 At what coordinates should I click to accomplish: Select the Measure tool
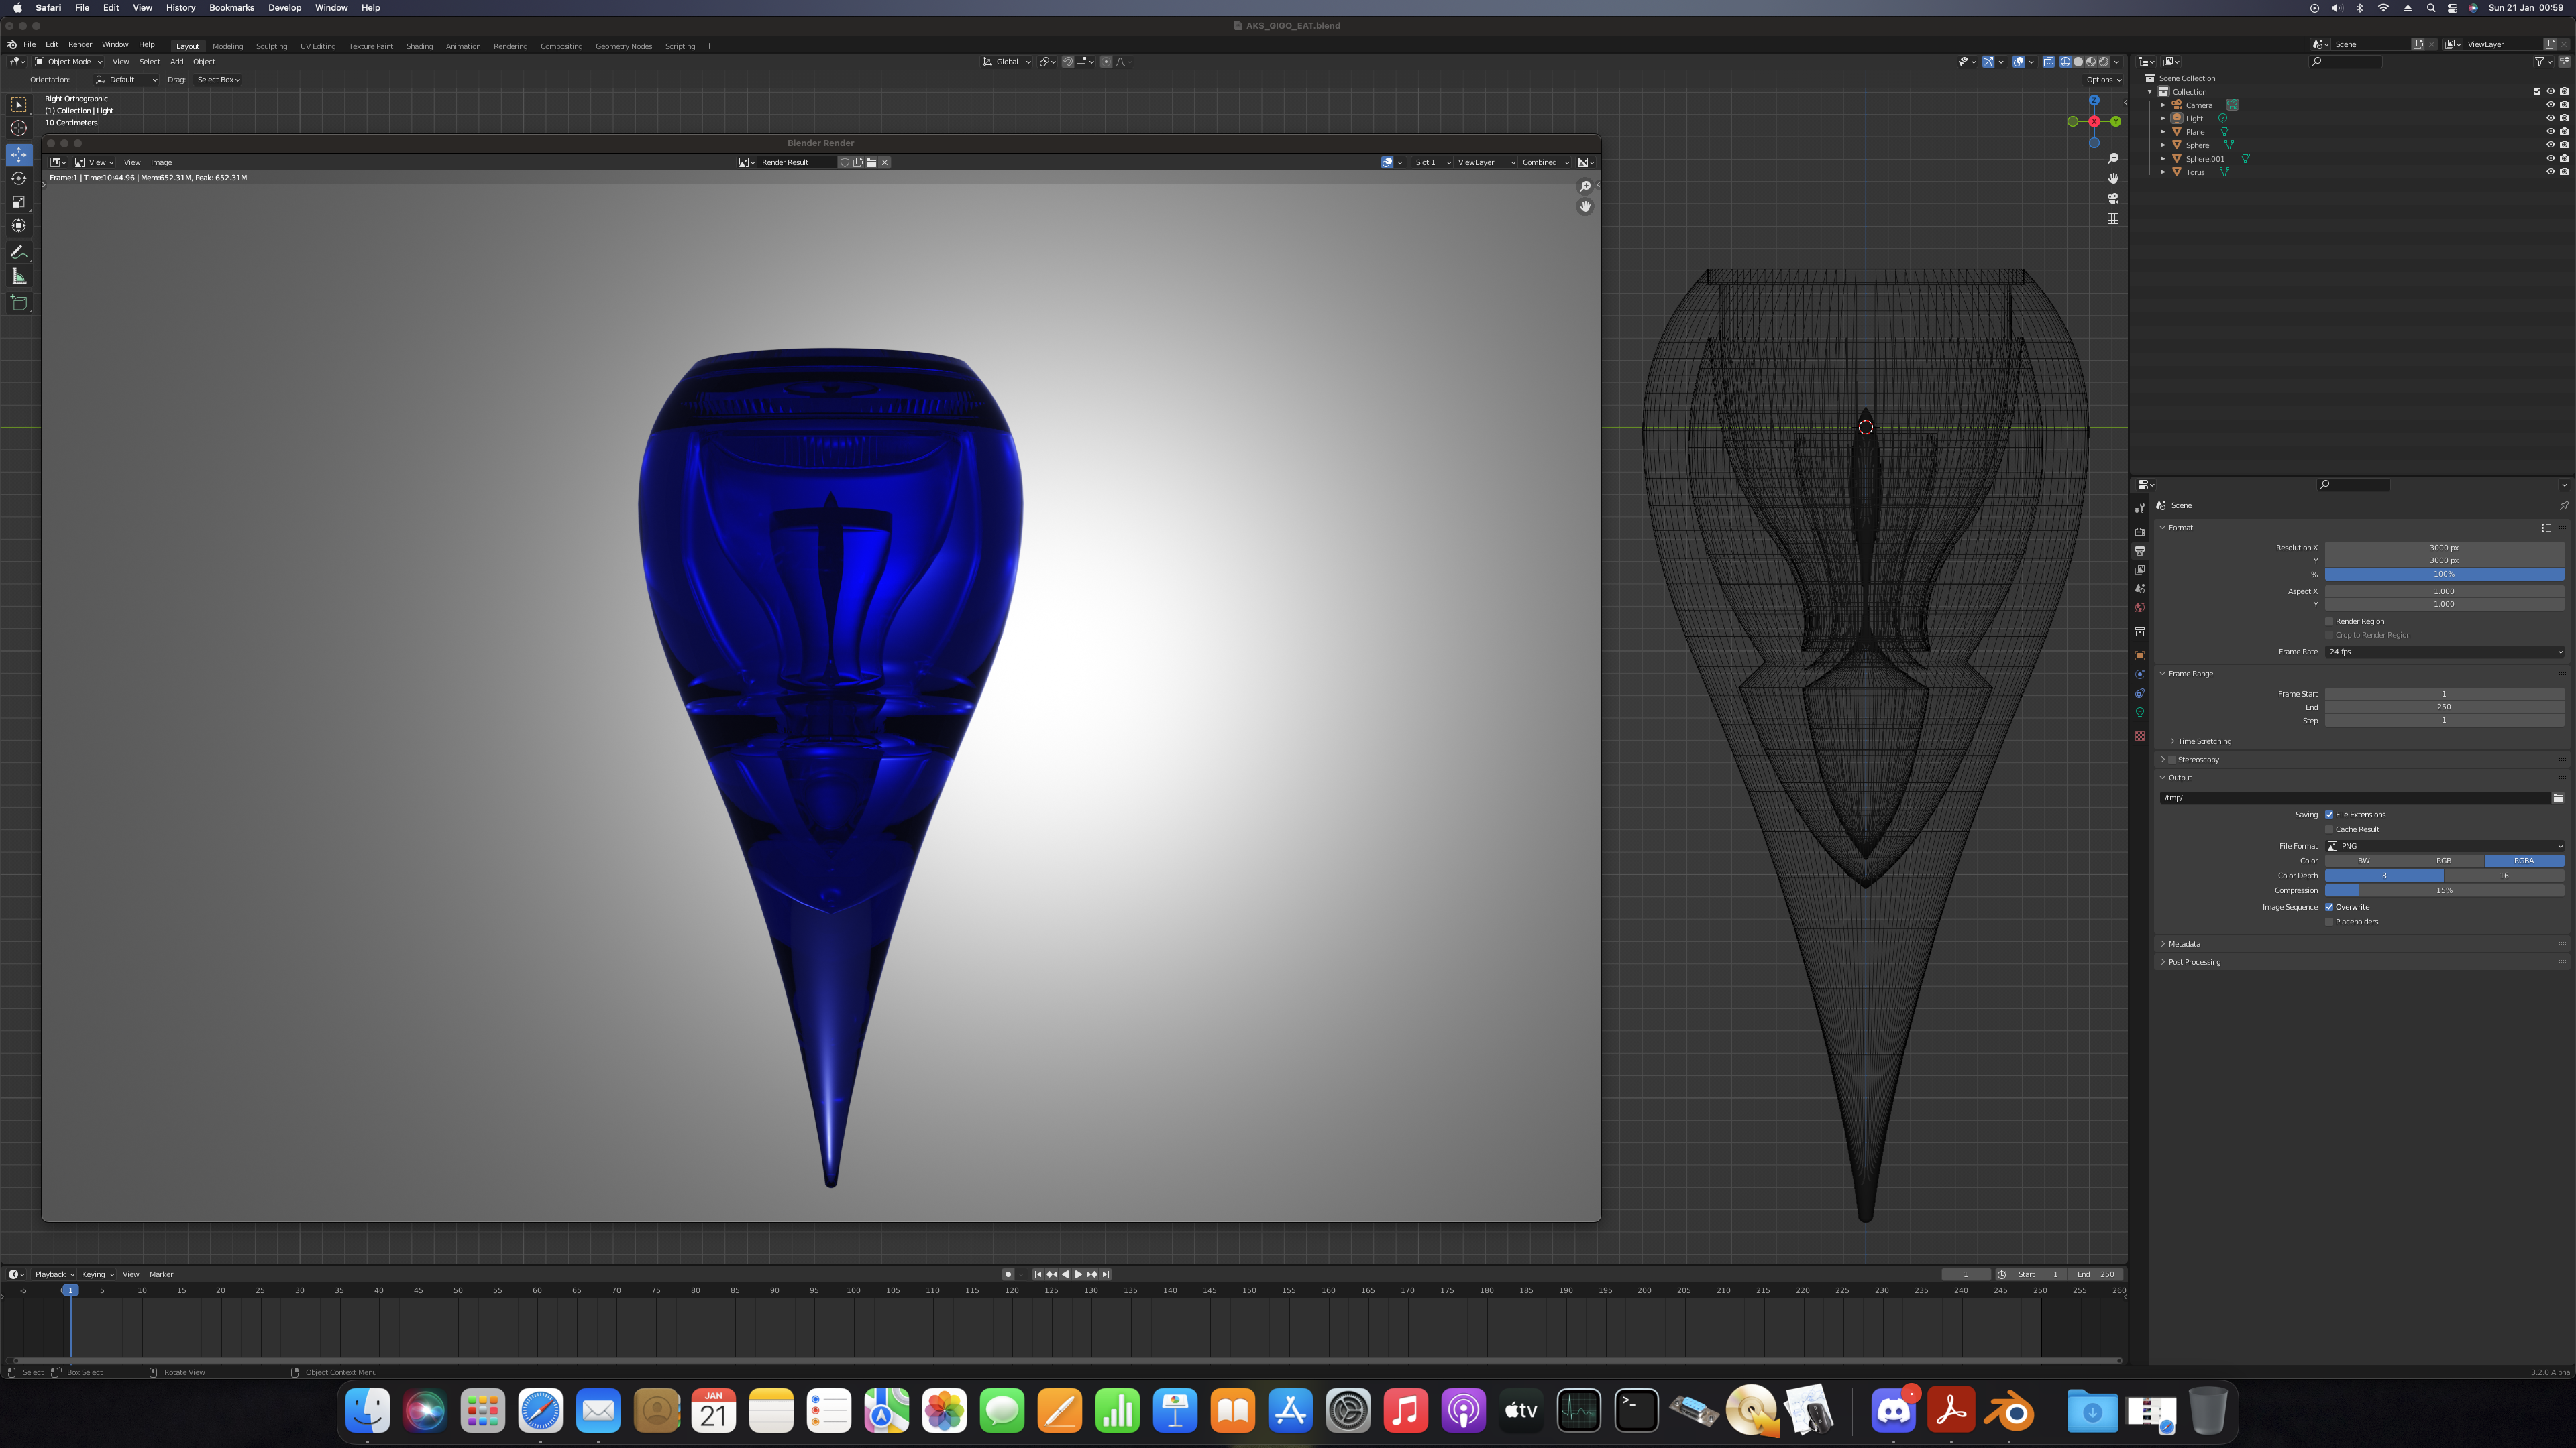click(x=19, y=277)
